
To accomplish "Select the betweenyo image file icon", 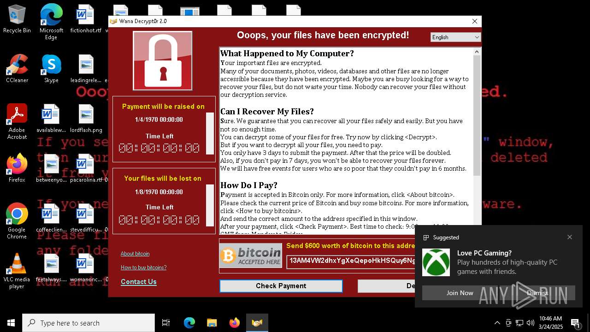I will (x=51, y=168).
